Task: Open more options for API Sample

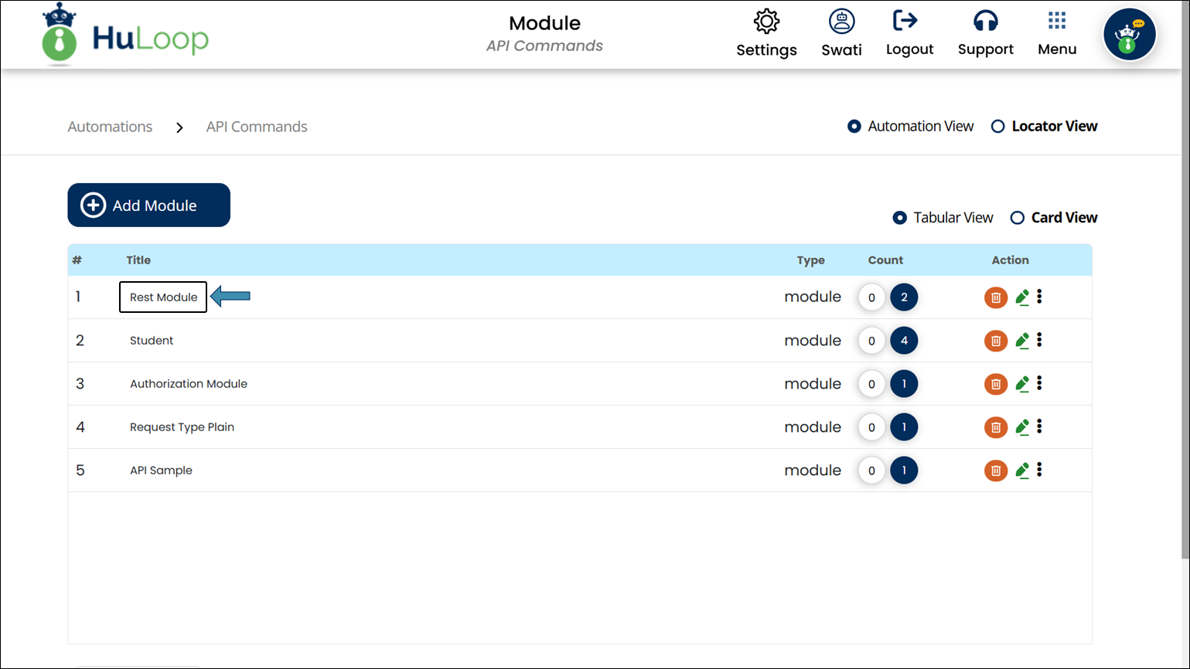Action: (1040, 470)
